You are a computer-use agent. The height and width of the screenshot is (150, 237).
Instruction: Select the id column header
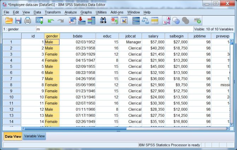[x=33, y=36]
